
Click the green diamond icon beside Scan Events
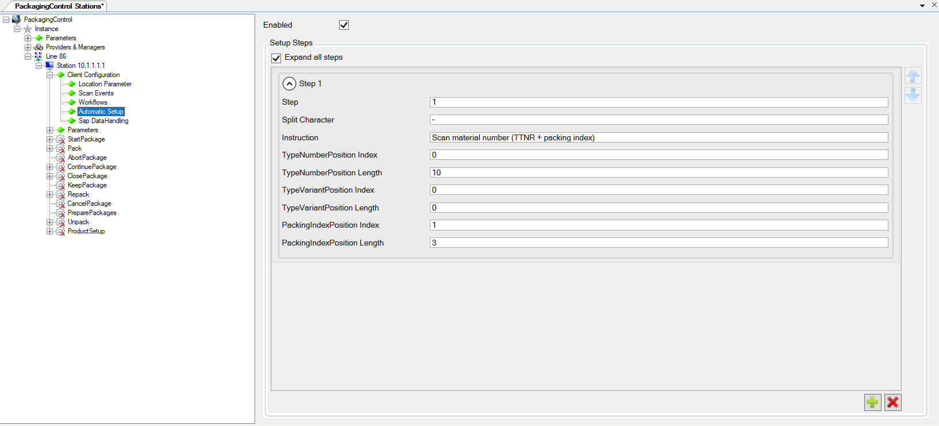pyautogui.click(x=72, y=93)
